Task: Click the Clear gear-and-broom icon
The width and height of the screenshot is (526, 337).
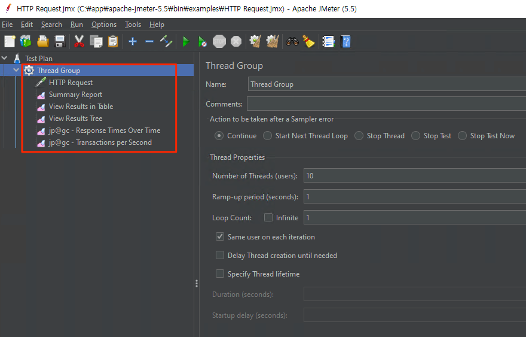Action: (x=256, y=42)
